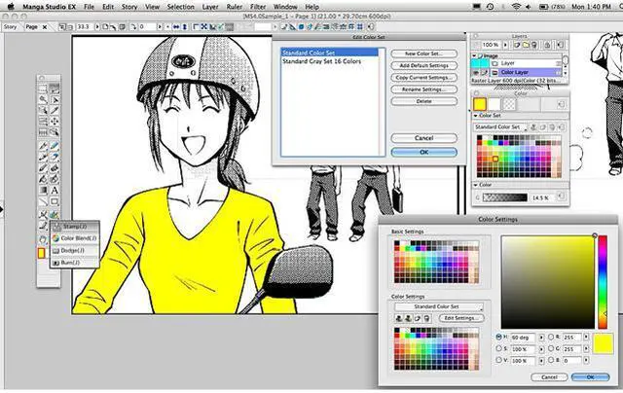Open the Color panel top-right menu icon
The width and height of the screenshot is (623, 393).
(x=561, y=104)
